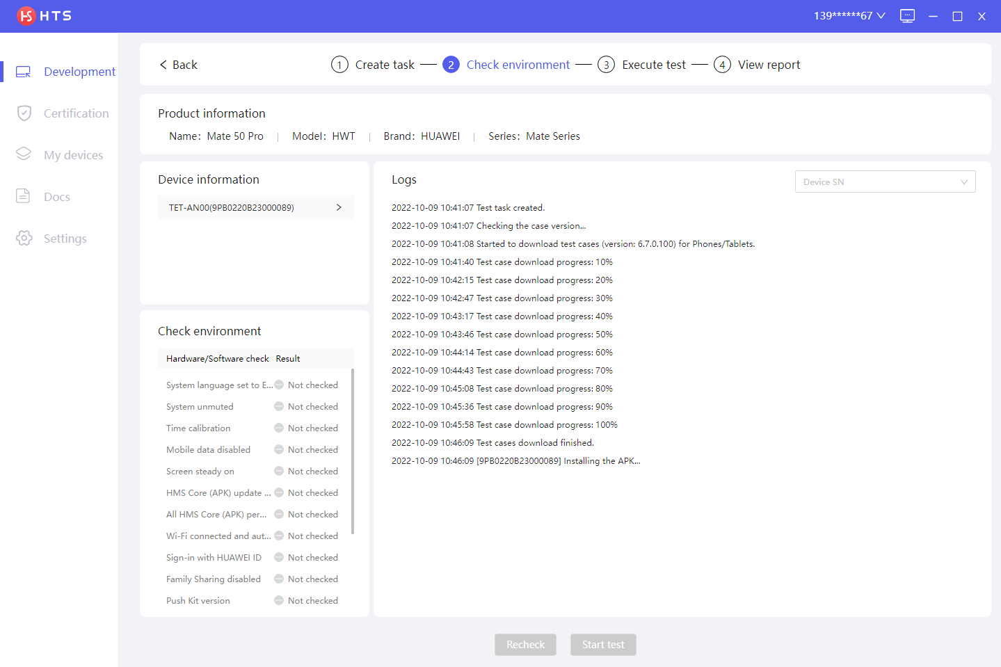Open the Certification shield icon
This screenshot has width=1001, height=667.
pos(24,113)
